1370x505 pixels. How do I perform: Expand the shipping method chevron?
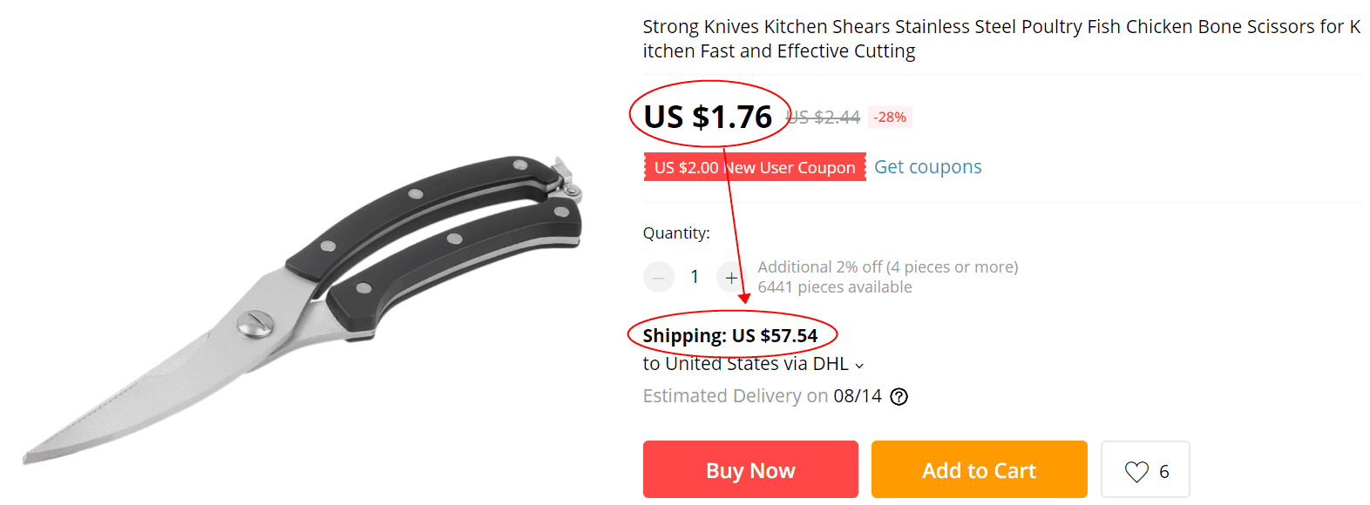tap(859, 366)
